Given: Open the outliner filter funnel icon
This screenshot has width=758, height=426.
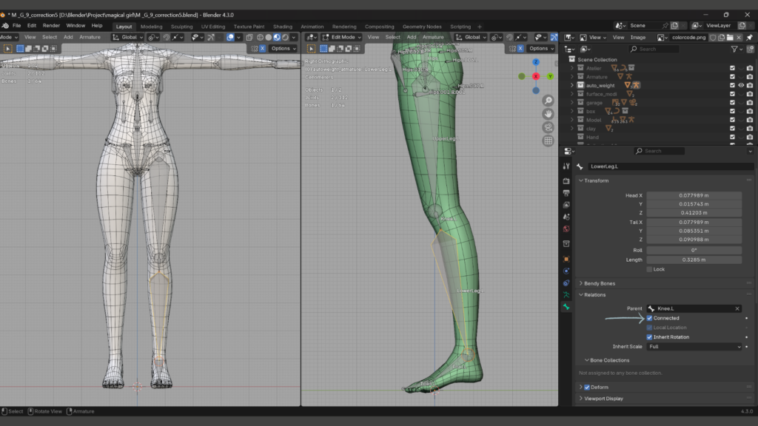Looking at the screenshot, I should [x=735, y=49].
